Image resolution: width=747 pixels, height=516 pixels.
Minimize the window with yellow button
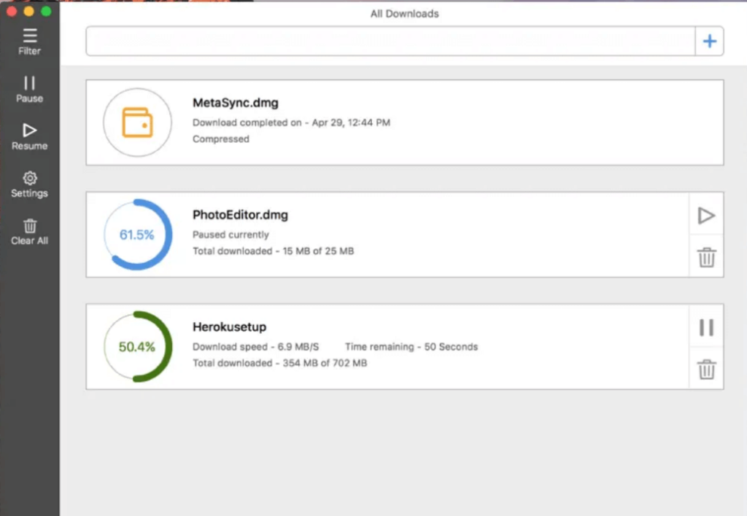click(28, 11)
